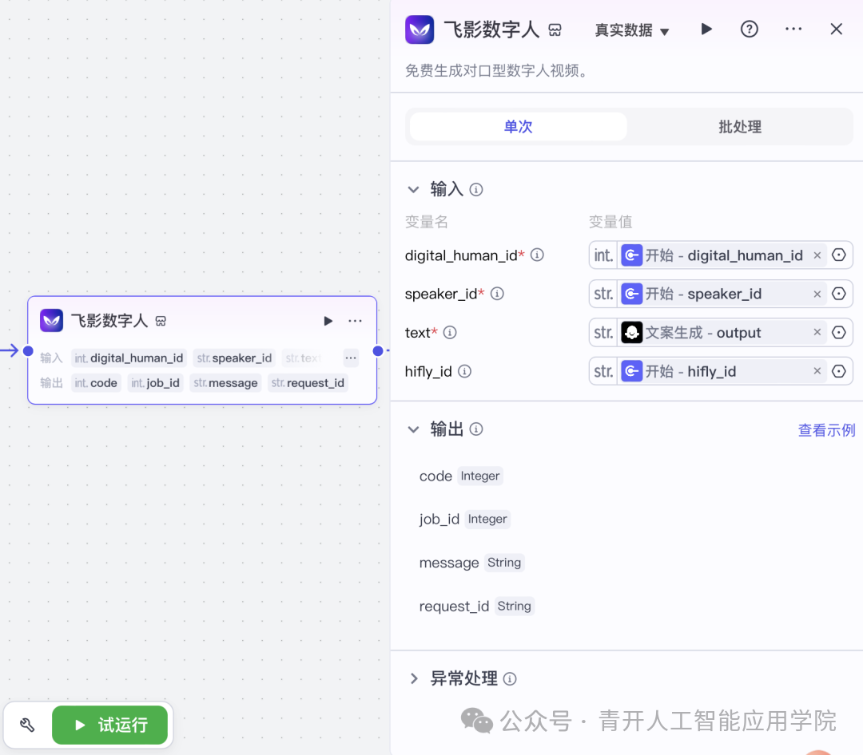The width and height of the screenshot is (863, 755).
Task: Open help question mark icon in panel header
Action: (x=749, y=30)
